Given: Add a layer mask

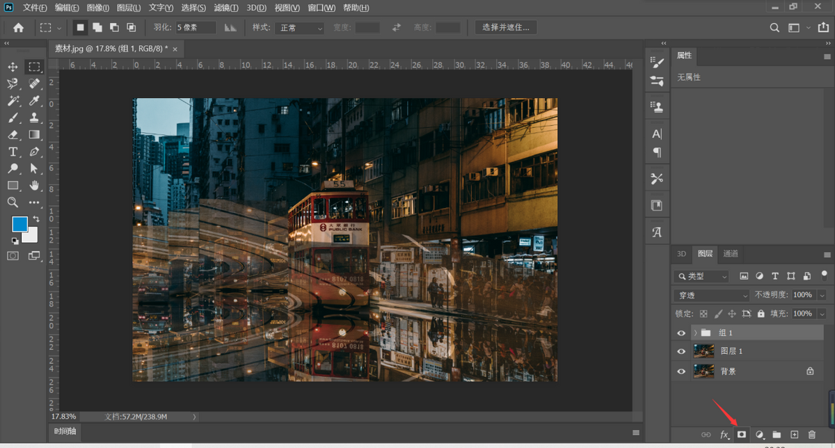Looking at the screenshot, I should tap(742, 434).
